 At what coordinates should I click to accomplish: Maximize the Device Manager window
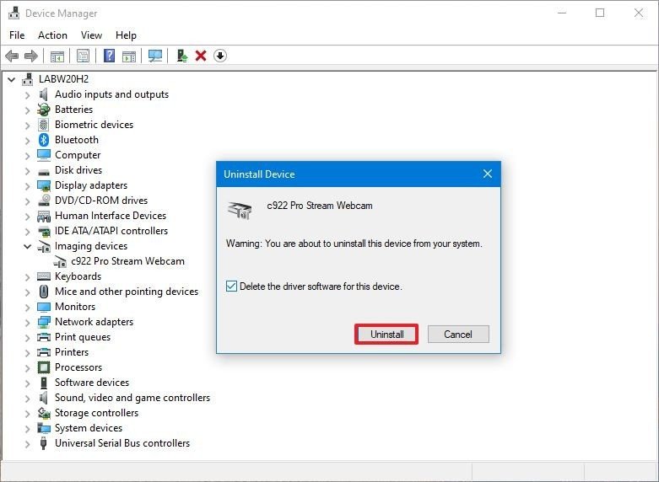click(x=600, y=13)
